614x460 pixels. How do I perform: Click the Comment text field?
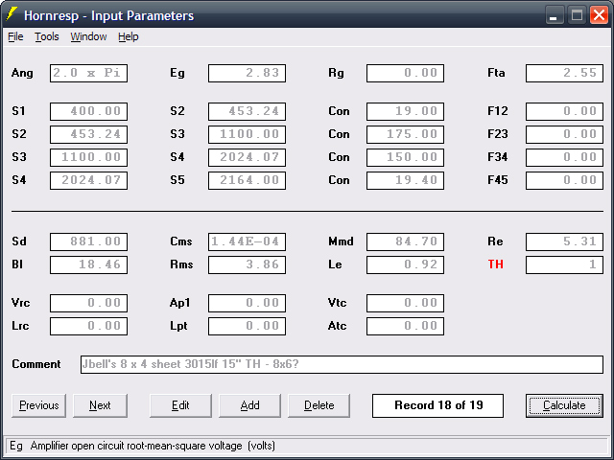point(342,364)
